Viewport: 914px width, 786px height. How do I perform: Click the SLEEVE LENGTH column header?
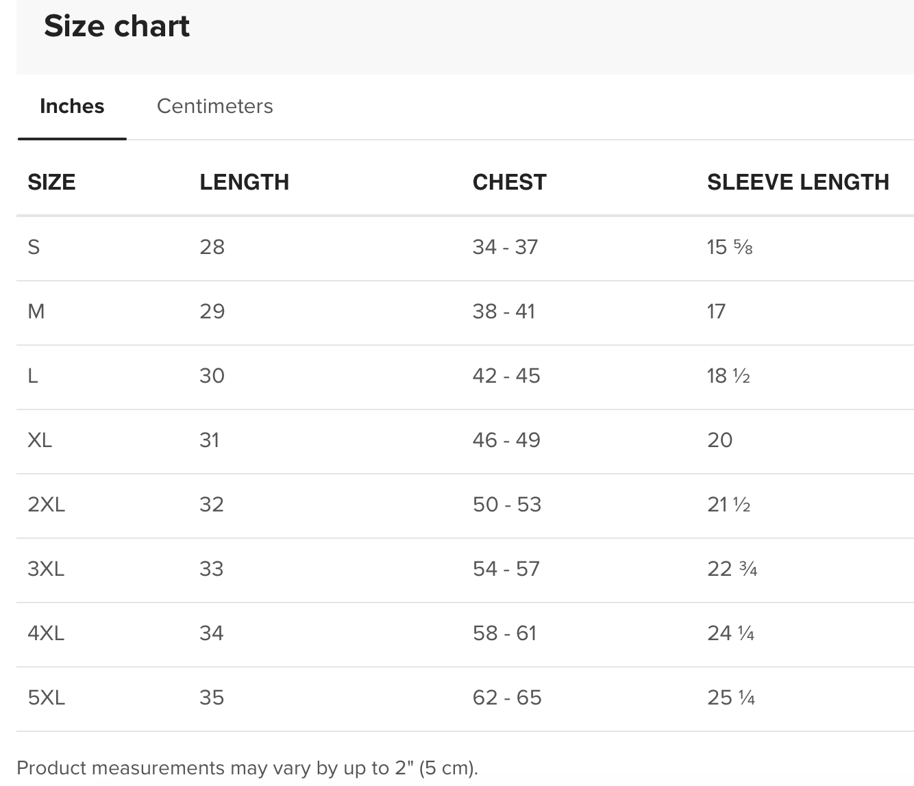pyautogui.click(x=798, y=182)
